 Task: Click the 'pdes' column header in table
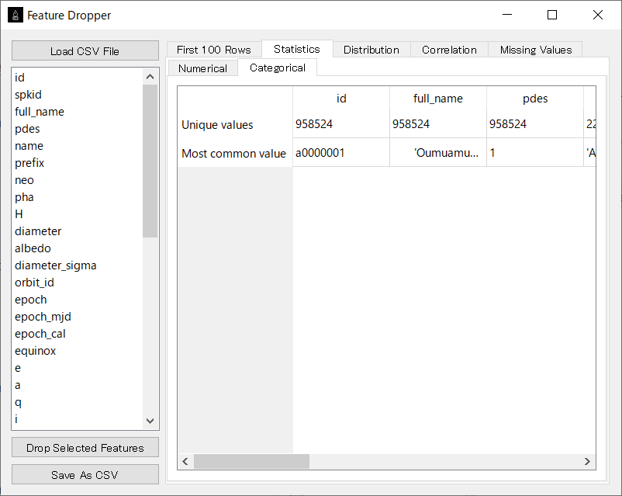coord(534,98)
